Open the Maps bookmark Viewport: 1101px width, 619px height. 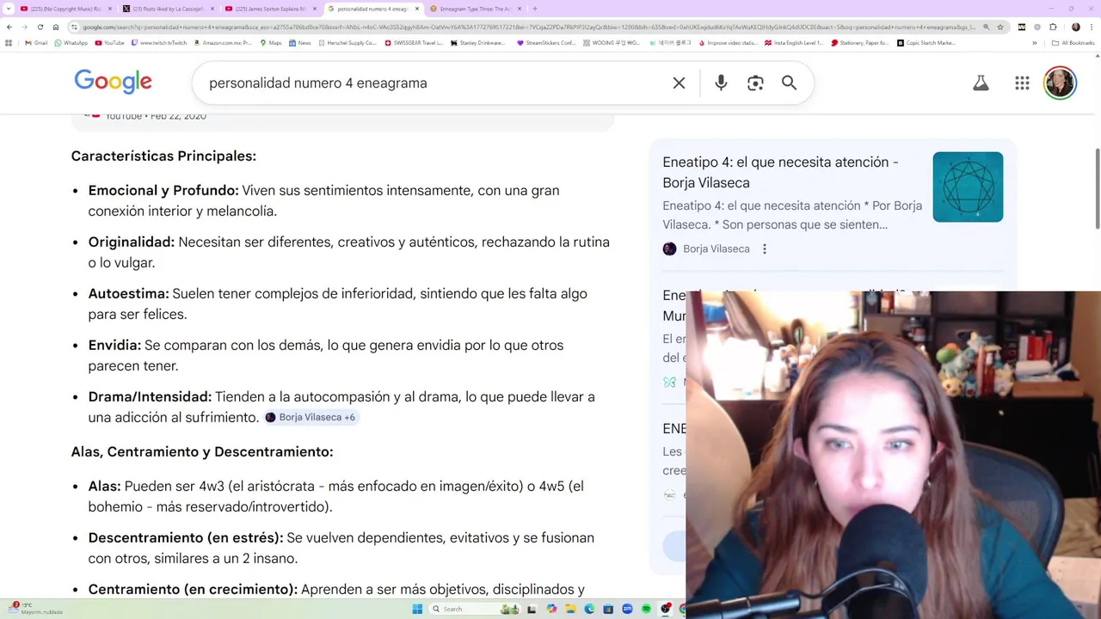270,43
